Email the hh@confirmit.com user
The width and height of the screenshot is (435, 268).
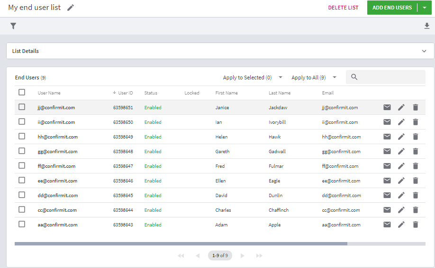(x=387, y=137)
